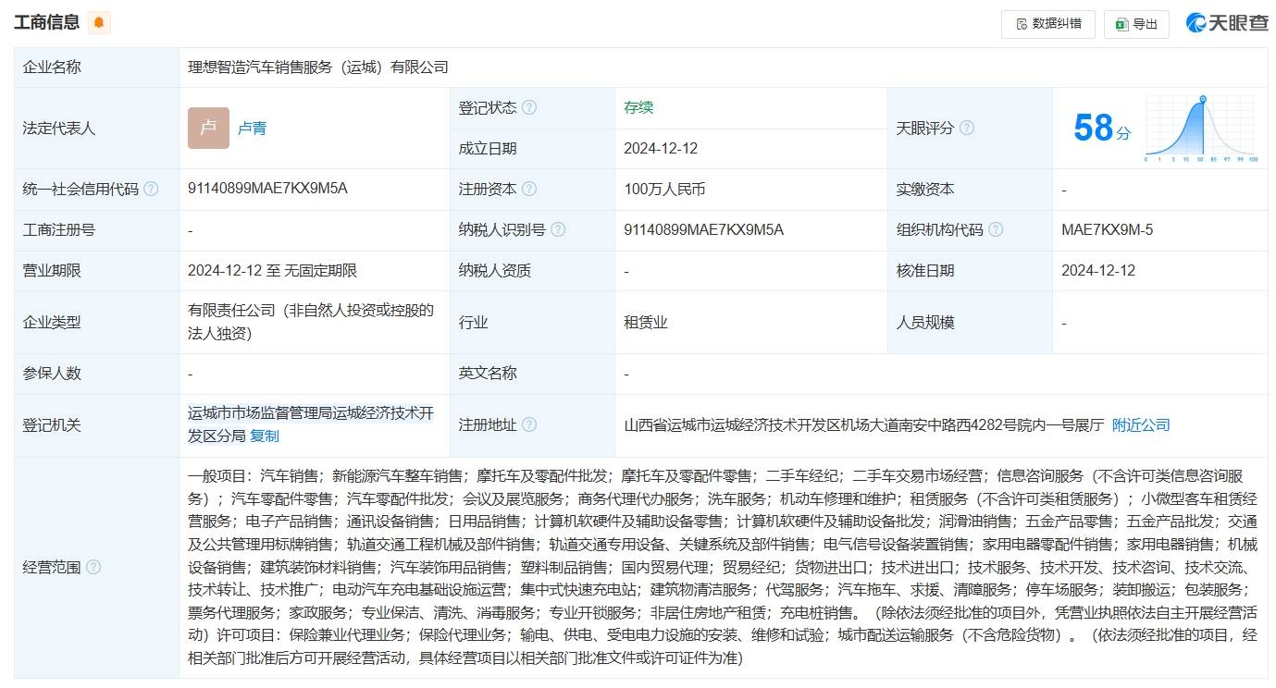This screenshot has height=688, width=1276.
Task: Click 复制 to copy registration authority
Action: point(264,436)
